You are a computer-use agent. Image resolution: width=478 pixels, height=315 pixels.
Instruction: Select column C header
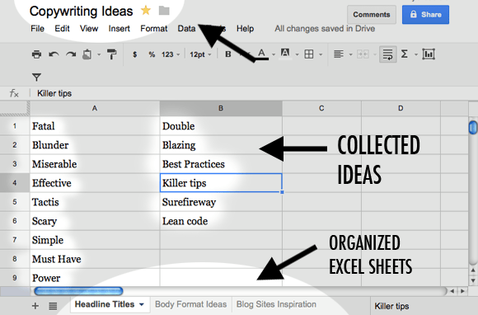point(321,108)
